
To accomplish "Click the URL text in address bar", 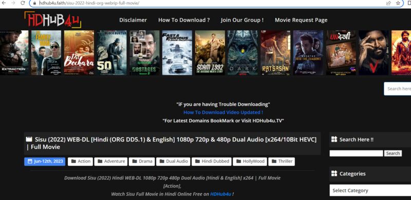I will pos(89,3).
